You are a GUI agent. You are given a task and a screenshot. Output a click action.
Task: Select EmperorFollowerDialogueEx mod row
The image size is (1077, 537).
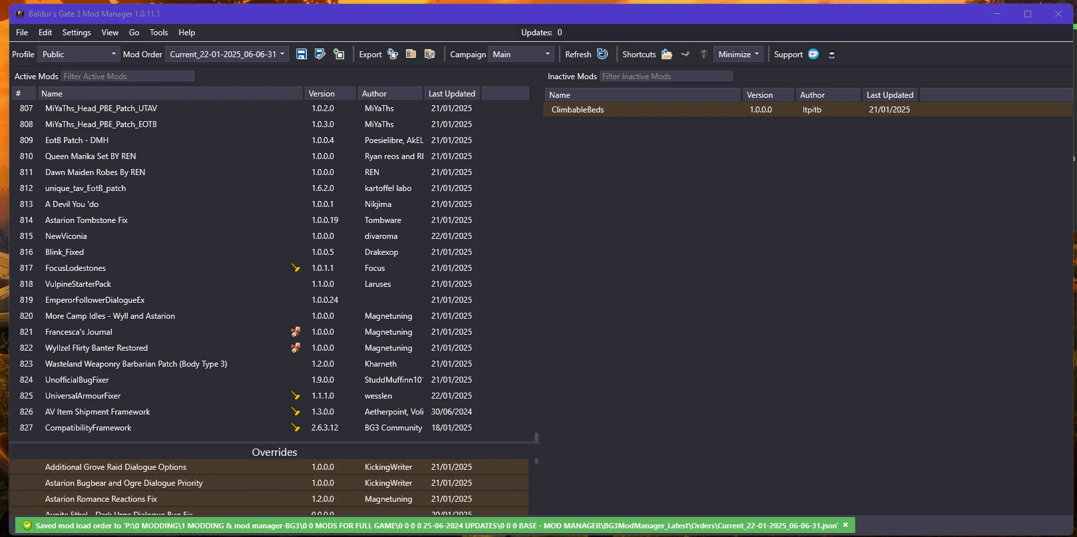[270, 299]
